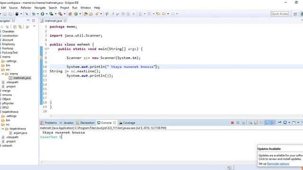This screenshot has width=303, height=170.
Task: Click the Save toolbar icon
Action: click(5, 14)
